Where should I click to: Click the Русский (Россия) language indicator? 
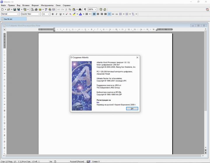point(77,162)
